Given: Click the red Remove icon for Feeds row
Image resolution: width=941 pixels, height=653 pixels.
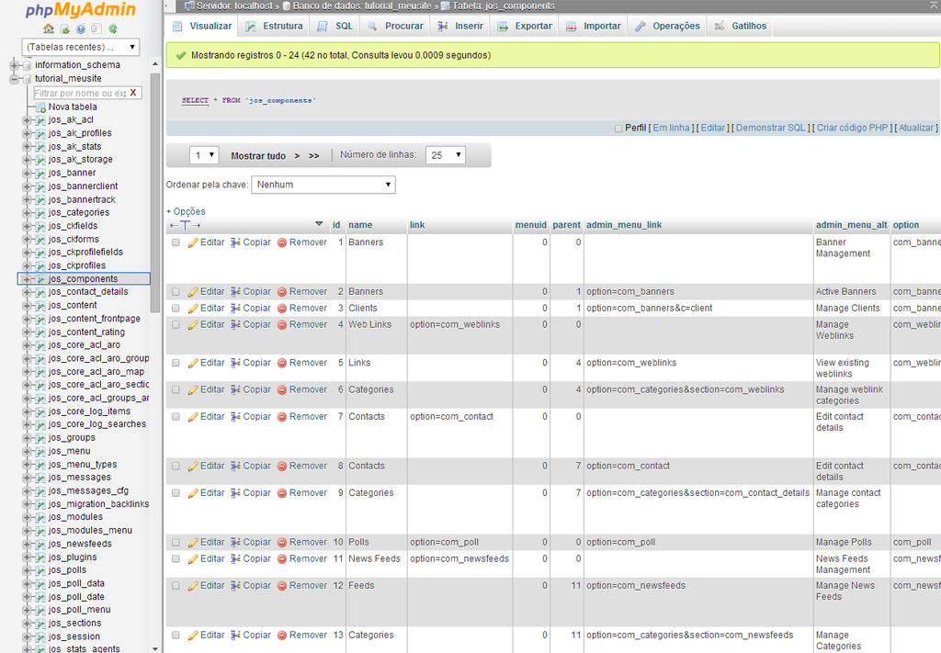Looking at the screenshot, I should [282, 586].
